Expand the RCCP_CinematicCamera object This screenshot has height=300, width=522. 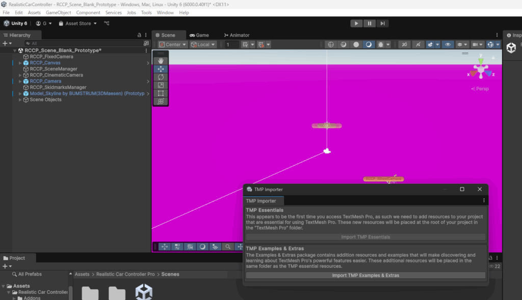(20, 75)
